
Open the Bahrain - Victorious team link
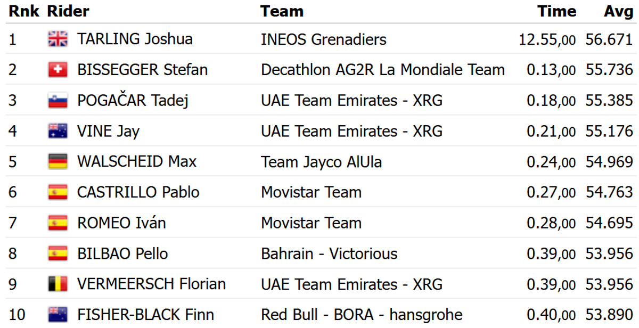coord(329,253)
